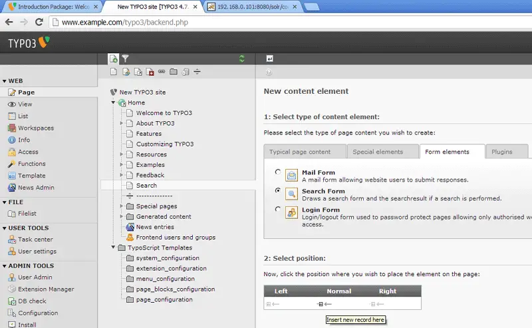Expand the Special pages folder node
The image size is (532, 328).
tap(122, 206)
